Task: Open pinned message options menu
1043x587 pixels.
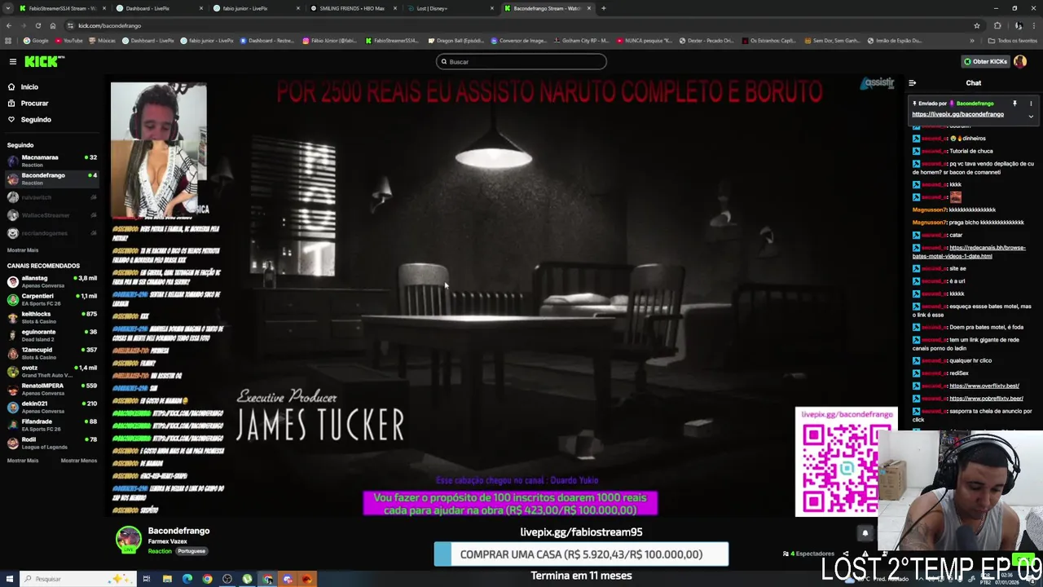Action: [1031, 104]
